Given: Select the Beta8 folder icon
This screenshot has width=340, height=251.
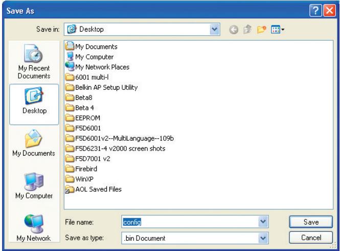Looking at the screenshot, I should (x=70, y=97).
